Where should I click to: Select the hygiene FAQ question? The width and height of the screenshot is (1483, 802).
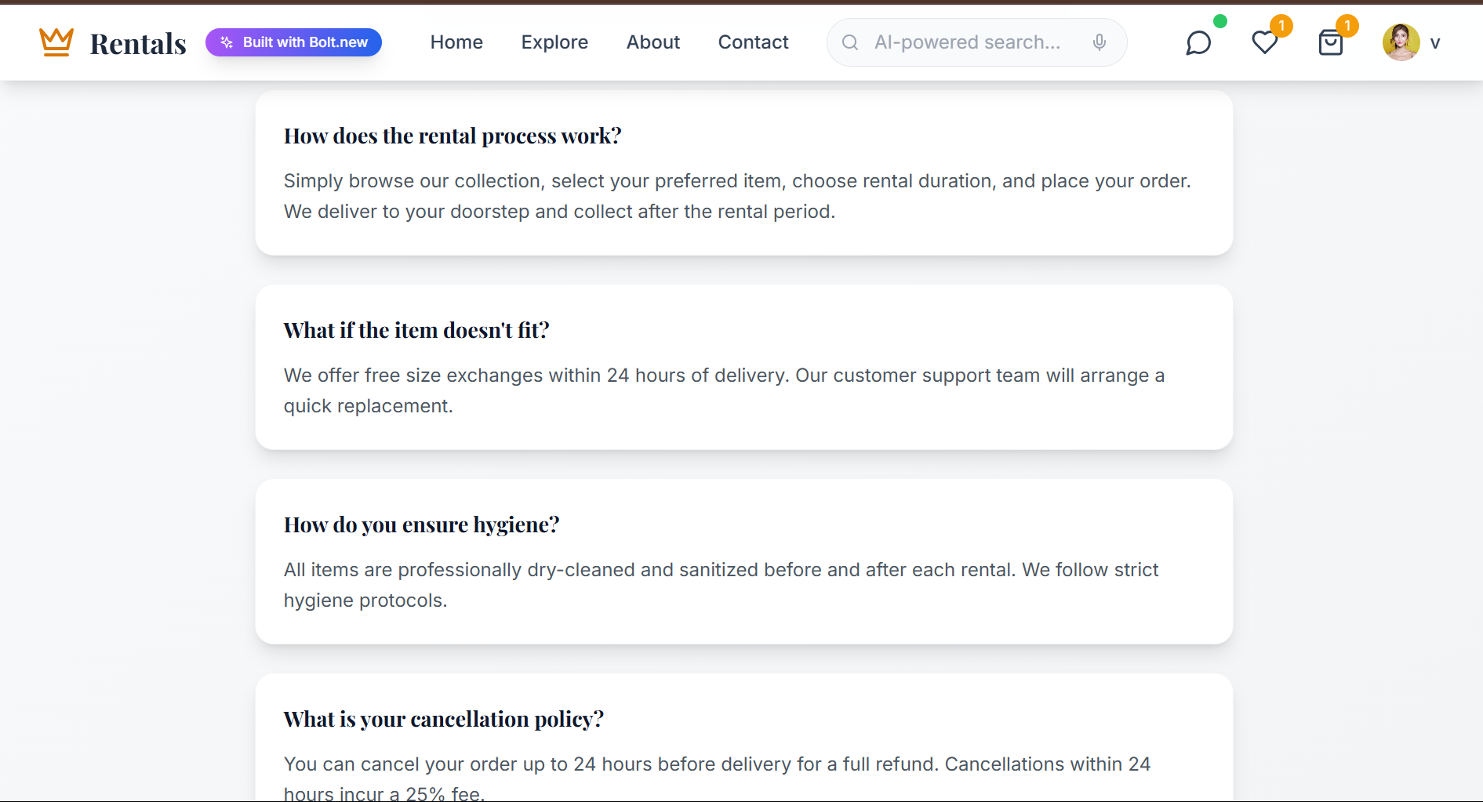[x=421, y=525]
